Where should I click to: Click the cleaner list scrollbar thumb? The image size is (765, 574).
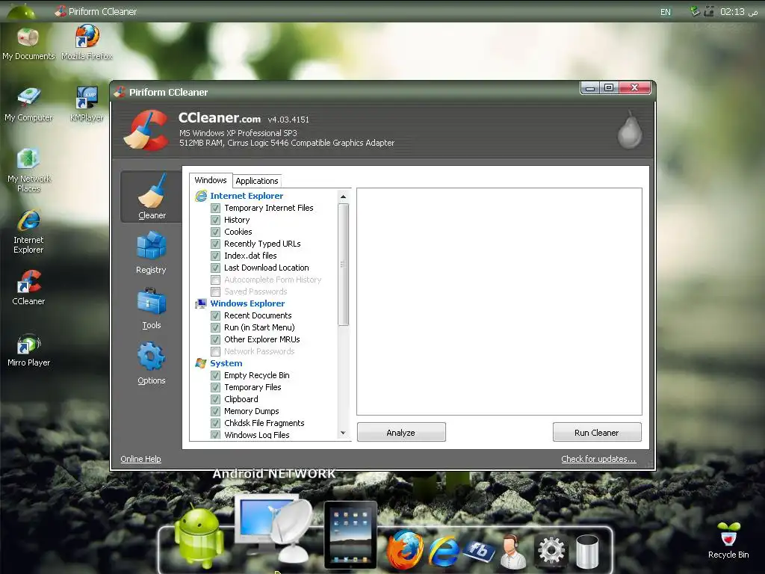pos(343,264)
